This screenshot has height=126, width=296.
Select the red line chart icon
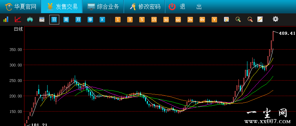[18, 19]
